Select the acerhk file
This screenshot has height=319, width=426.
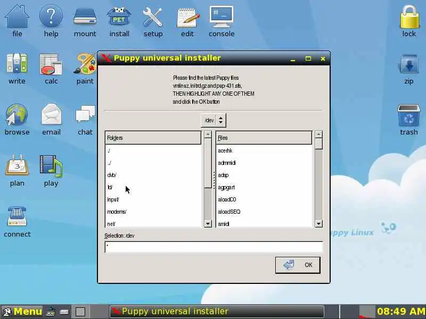264,150
